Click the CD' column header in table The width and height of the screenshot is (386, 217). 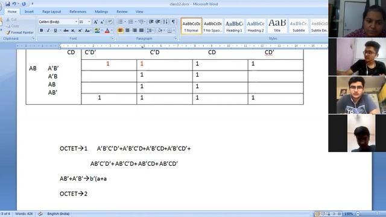click(x=269, y=52)
